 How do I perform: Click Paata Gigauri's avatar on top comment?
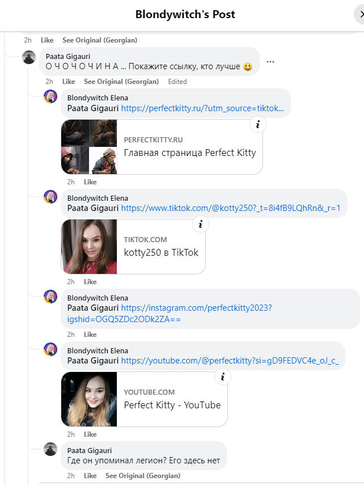point(29,57)
